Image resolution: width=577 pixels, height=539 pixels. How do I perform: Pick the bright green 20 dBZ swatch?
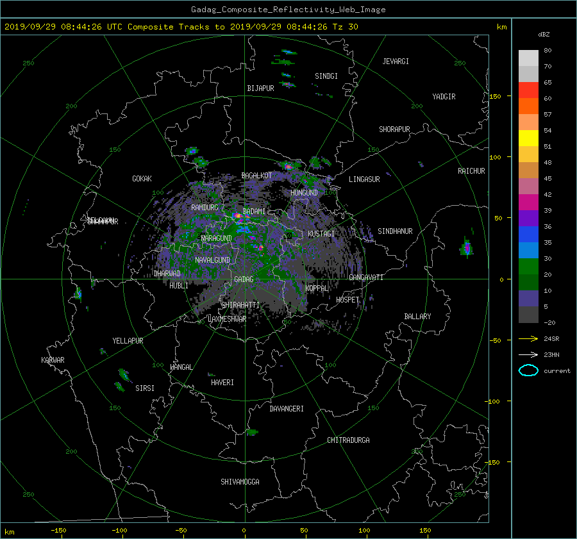coord(528,267)
